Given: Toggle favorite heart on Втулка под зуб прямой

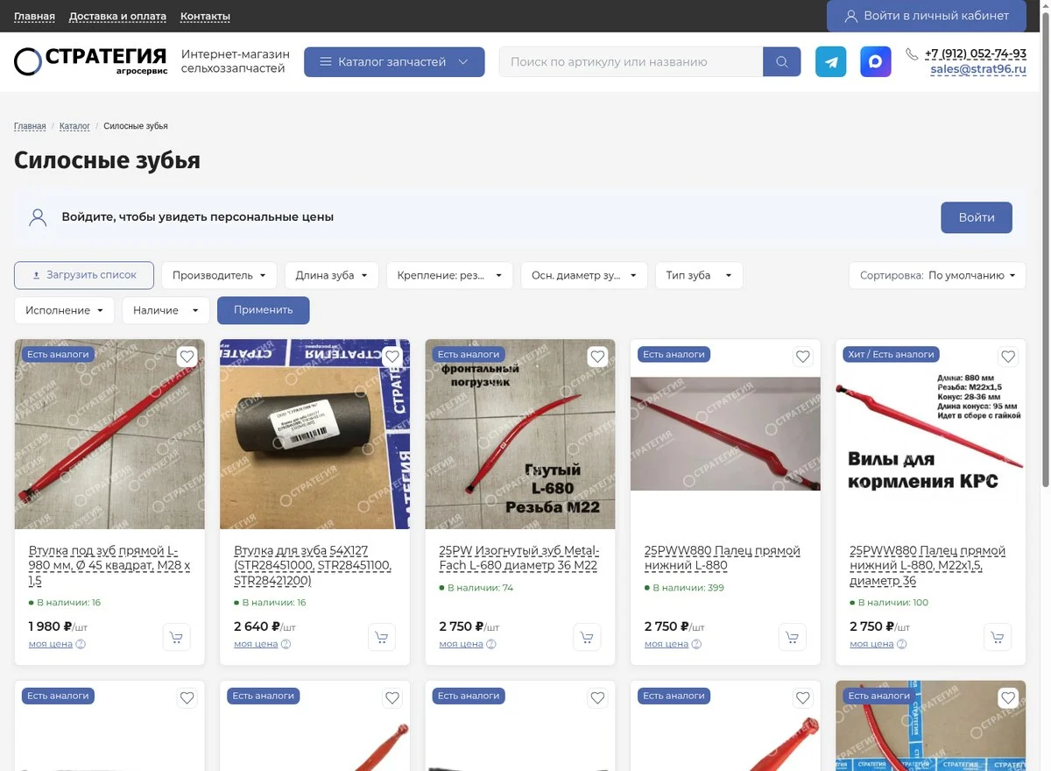Looking at the screenshot, I should 187,357.
